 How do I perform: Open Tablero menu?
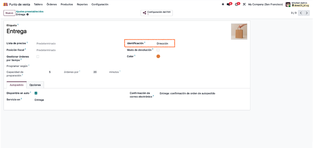coord(38,4)
